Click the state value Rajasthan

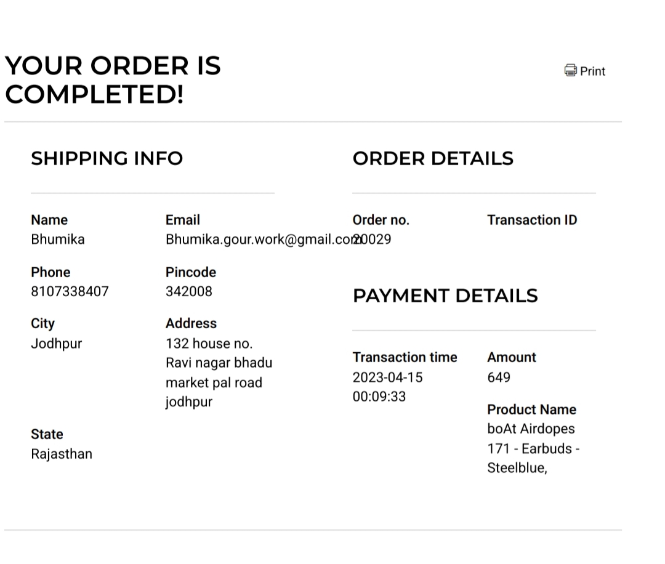click(62, 454)
